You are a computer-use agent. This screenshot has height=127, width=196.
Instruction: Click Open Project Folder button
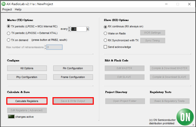click(x=125, y=101)
